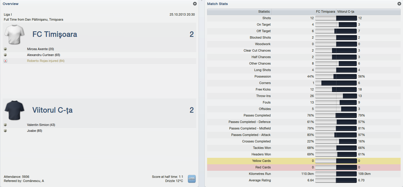This screenshot has height=187, width=403.
Task: Click the drizzle weather icon
Action: pyautogui.click(x=192, y=179)
